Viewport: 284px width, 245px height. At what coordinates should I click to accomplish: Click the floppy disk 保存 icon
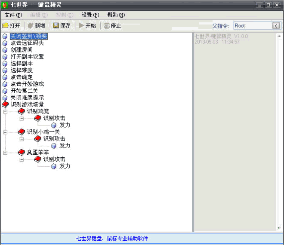[56, 25]
